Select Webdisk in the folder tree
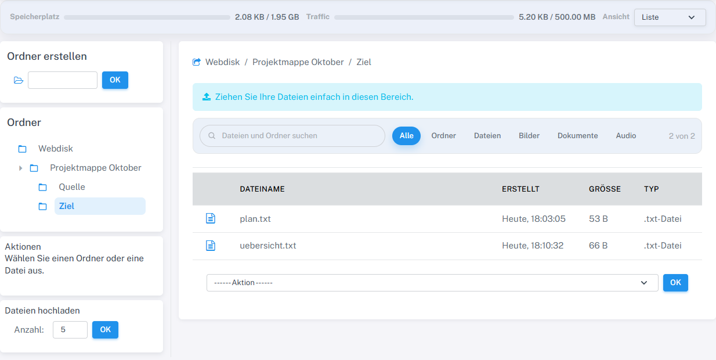 click(x=56, y=149)
